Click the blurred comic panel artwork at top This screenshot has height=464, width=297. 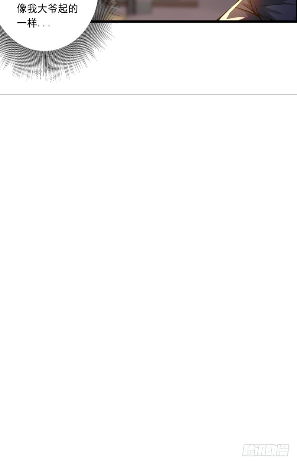[x=193, y=10]
